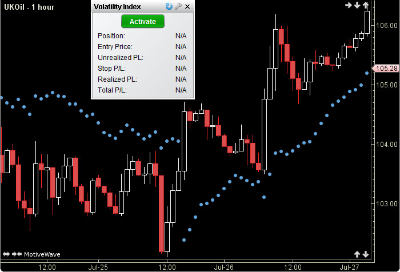Select the 105.28 current price marker
This screenshot has height=272, width=400.
click(386, 69)
